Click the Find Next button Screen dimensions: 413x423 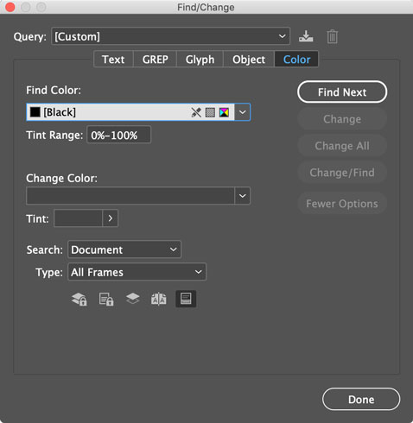[x=342, y=92]
